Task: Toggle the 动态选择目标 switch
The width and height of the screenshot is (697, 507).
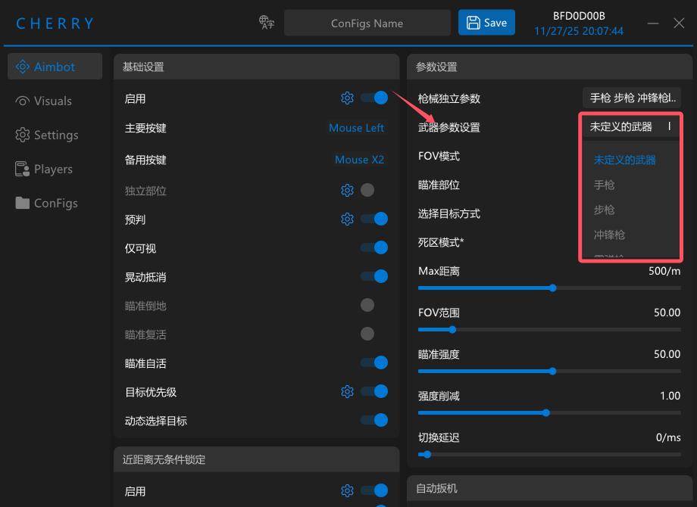Action: coord(374,421)
